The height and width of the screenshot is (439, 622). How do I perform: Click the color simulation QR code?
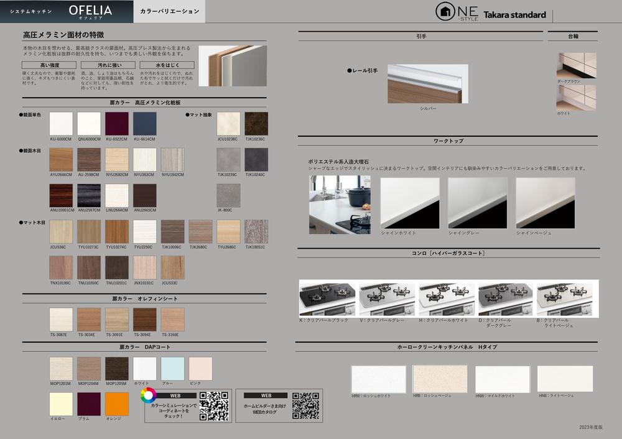[x=214, y=406]
